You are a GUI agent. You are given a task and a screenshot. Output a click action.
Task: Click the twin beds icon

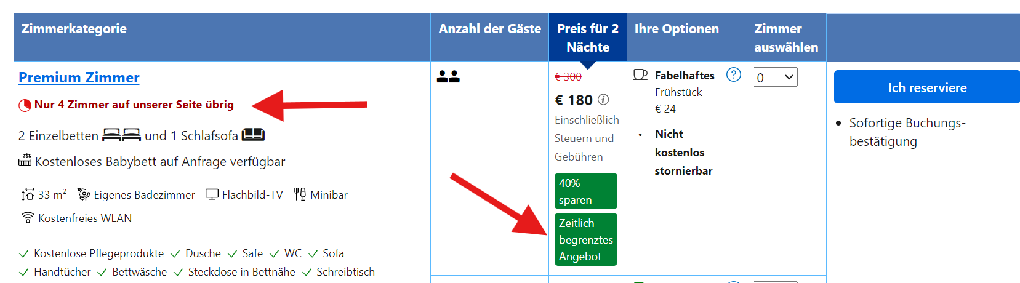click(x=121, y=135)
